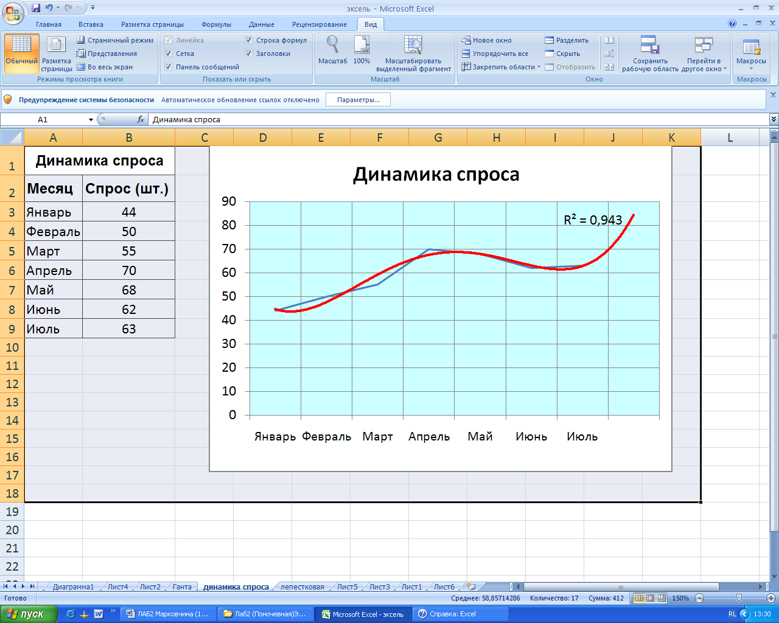This screenshot has width=779, height=623.
Task: Insert a new worksheet tab icon
Action: click(x=471, y=587)
